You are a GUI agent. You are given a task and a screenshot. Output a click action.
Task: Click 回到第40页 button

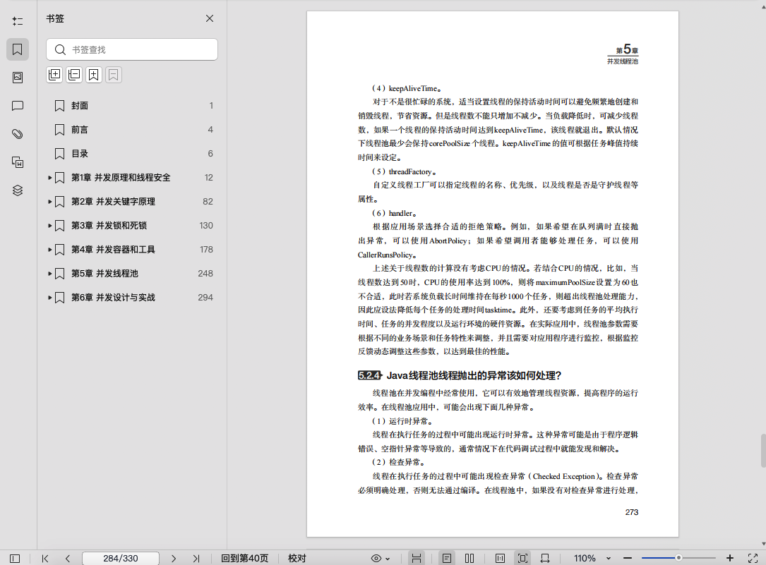coord(244,558)
